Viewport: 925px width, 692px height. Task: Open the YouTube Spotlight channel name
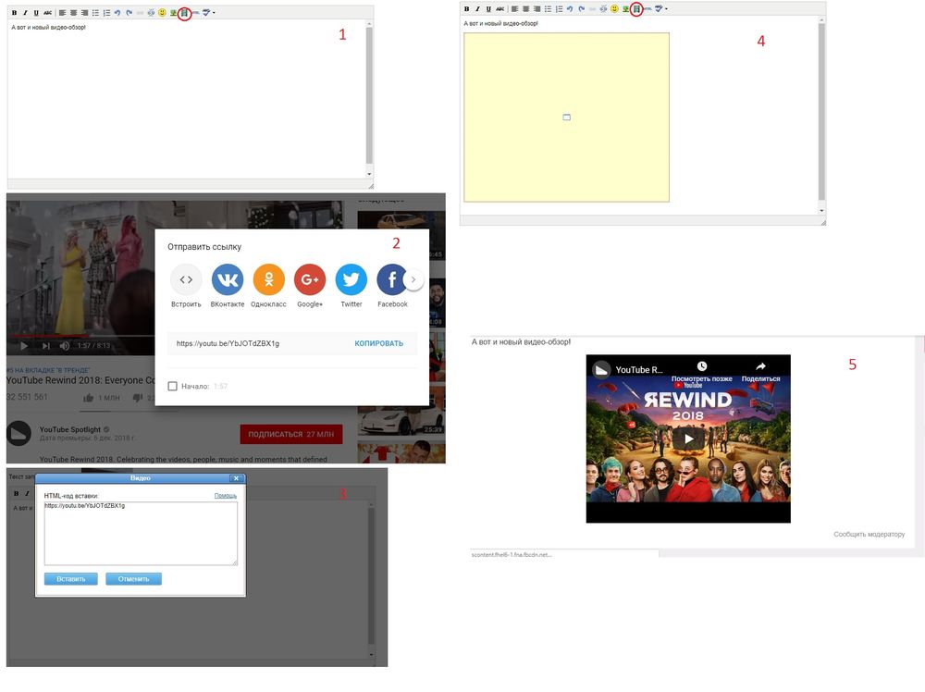tap(70, 429)
